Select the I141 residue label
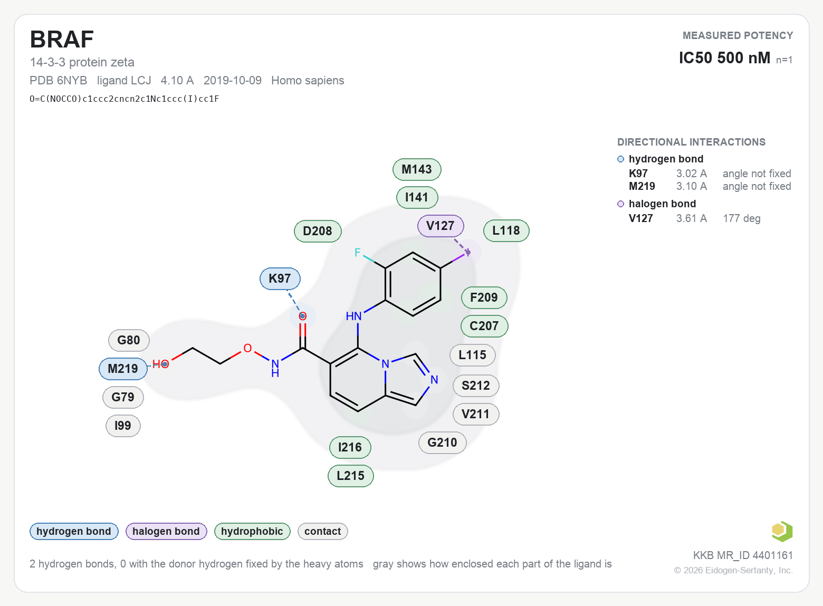This screenshot has width=823, height=606. pos(417,197)
